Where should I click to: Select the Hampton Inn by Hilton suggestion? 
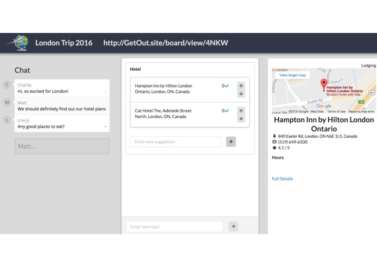(x=190, y=90)
